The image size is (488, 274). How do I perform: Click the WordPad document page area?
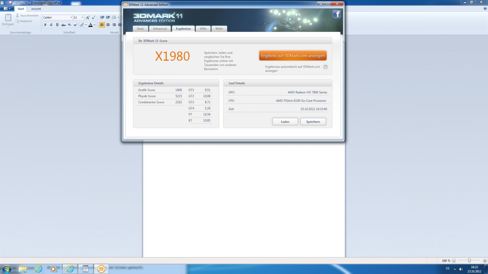244,199
